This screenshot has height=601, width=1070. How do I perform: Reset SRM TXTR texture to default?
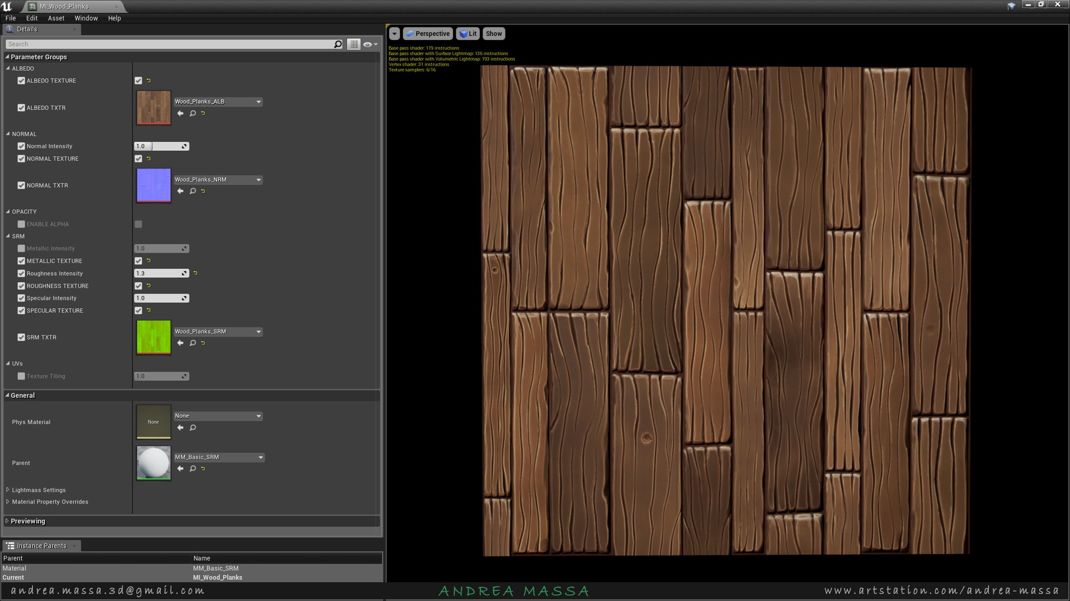click(203, 343)
